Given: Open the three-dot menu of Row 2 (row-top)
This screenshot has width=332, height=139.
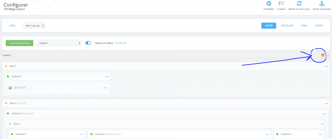Looking at the screenshot, I should [326, 103].
